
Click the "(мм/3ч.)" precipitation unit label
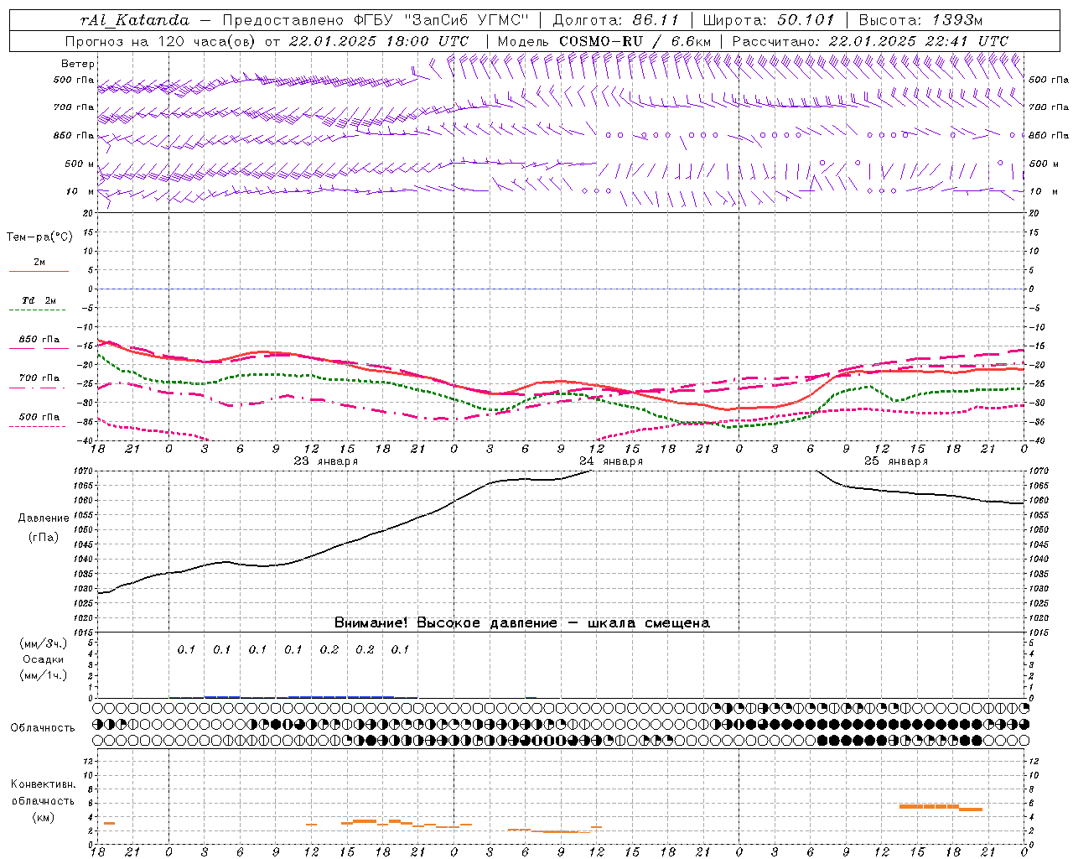pos(44,643)
